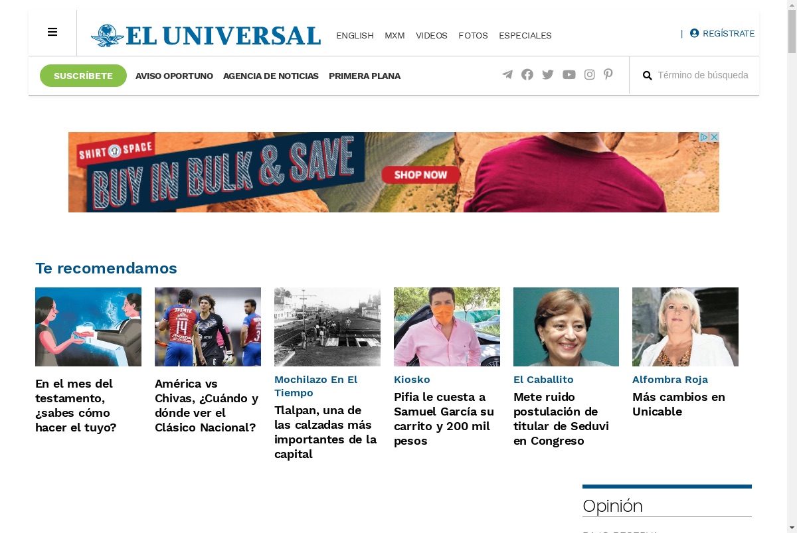The width and height of the screenshot is (797, 533).
Task: Open the Pinterest social icon
Action: point(608,74)
